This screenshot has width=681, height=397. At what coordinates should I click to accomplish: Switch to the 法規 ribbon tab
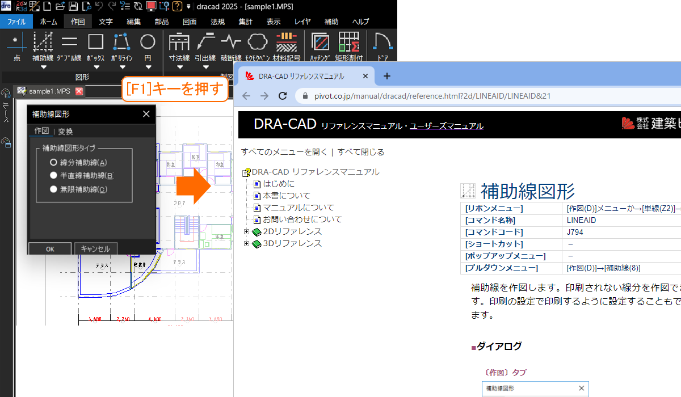click(217, 22)
